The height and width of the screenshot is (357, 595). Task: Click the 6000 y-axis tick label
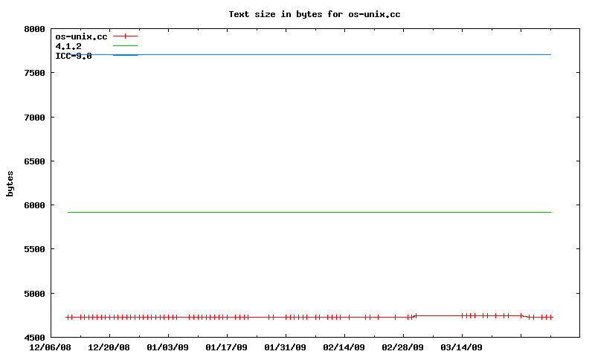pyautogui.click(x=34, y=205)
